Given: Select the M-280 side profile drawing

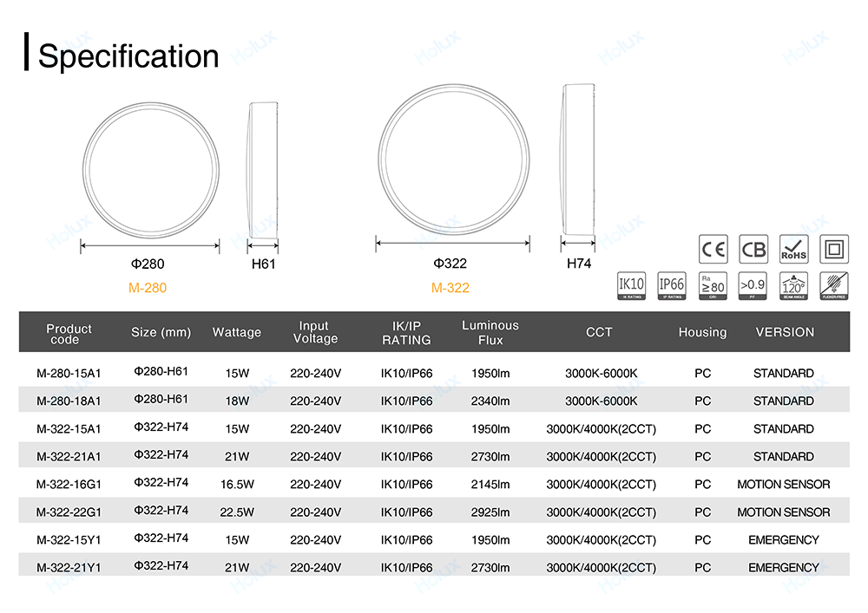Looking at the screenshot, I should pyautogui.click(x=262, y=170).
